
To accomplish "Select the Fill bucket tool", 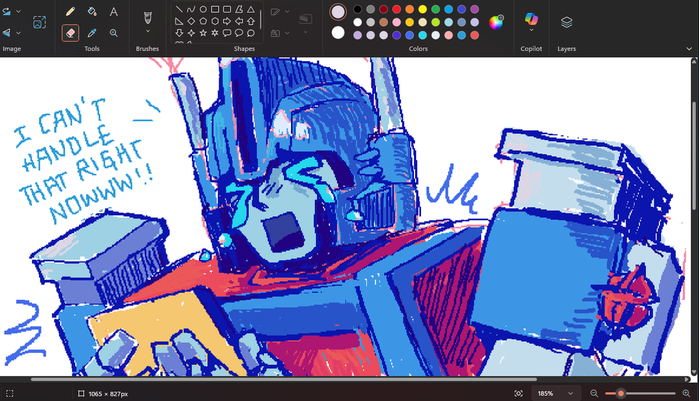I will (x=92, y=12).
